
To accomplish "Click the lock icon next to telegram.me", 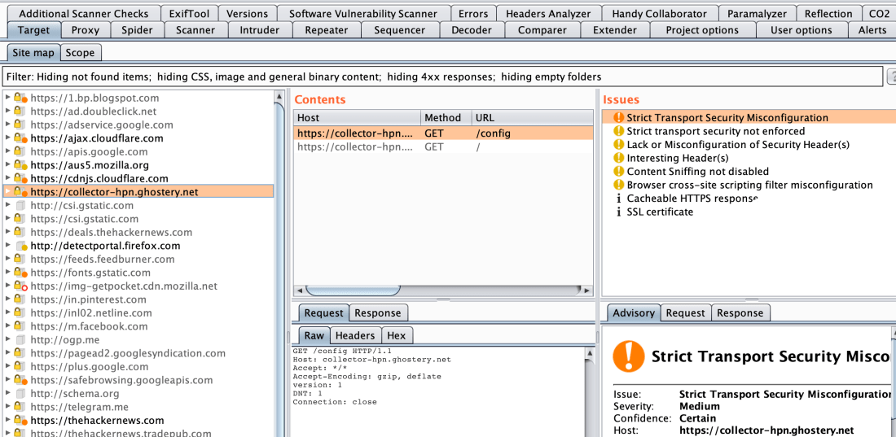I will pos(18,407).
